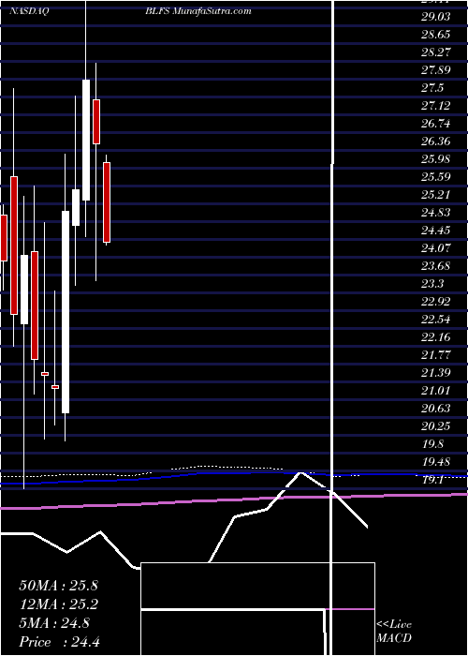Click the NASDAQ exchange label
Screen dimensions: 468x656
click(x=29, y=11)
